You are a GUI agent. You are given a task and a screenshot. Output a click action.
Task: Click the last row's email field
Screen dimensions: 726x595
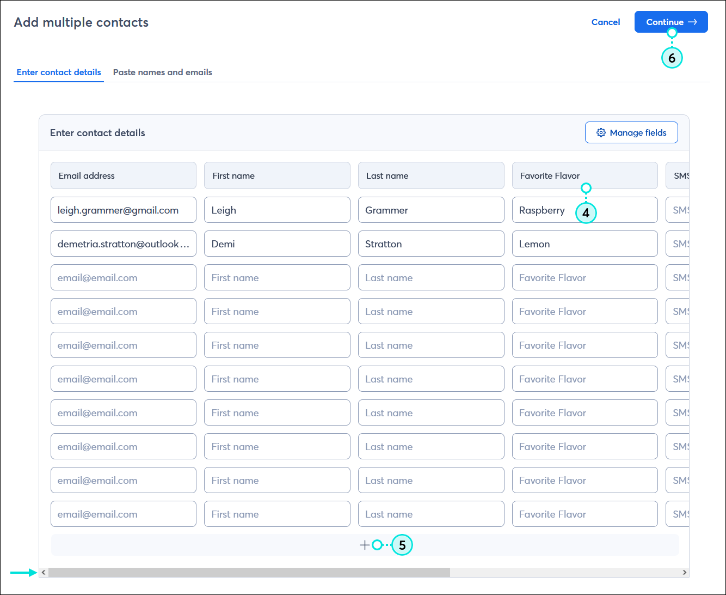pyautogui.click(x=124, y=514)
